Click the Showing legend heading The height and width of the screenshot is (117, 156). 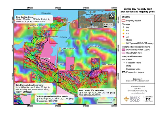click(x=126, y=24)
